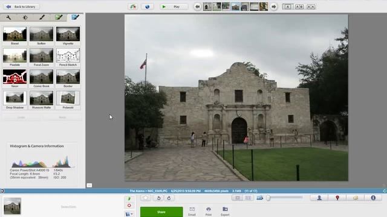Screen dimensions: 387x217
Task: Go to the previous photo with the left arrow
Action: coord(198,7)
